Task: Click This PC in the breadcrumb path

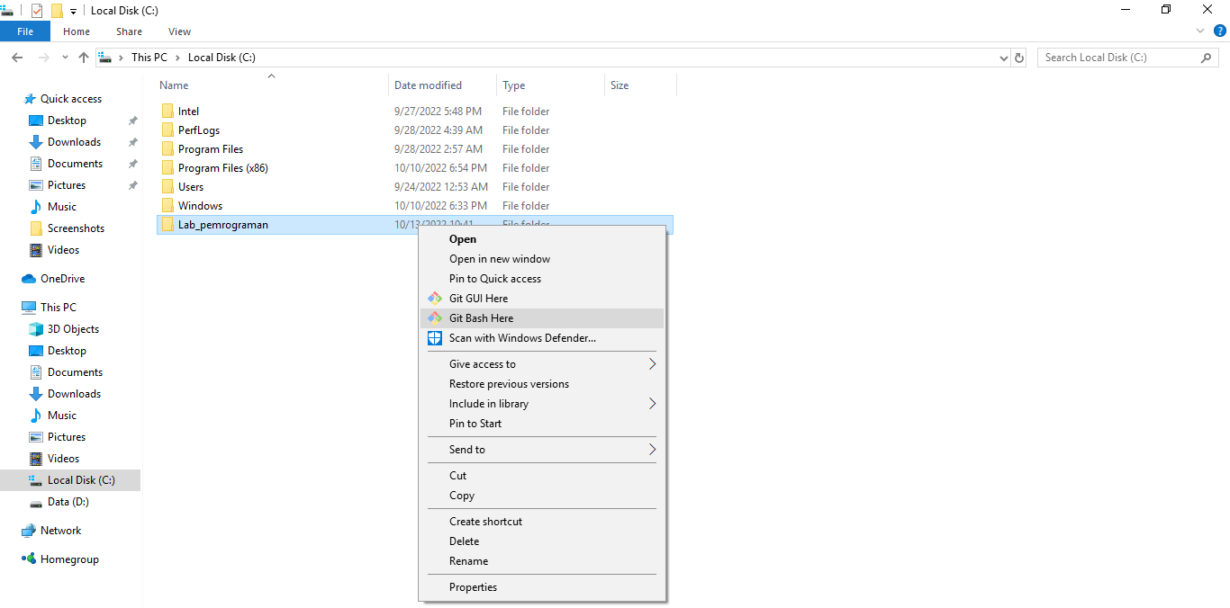Action: click(x=149, y=57)
